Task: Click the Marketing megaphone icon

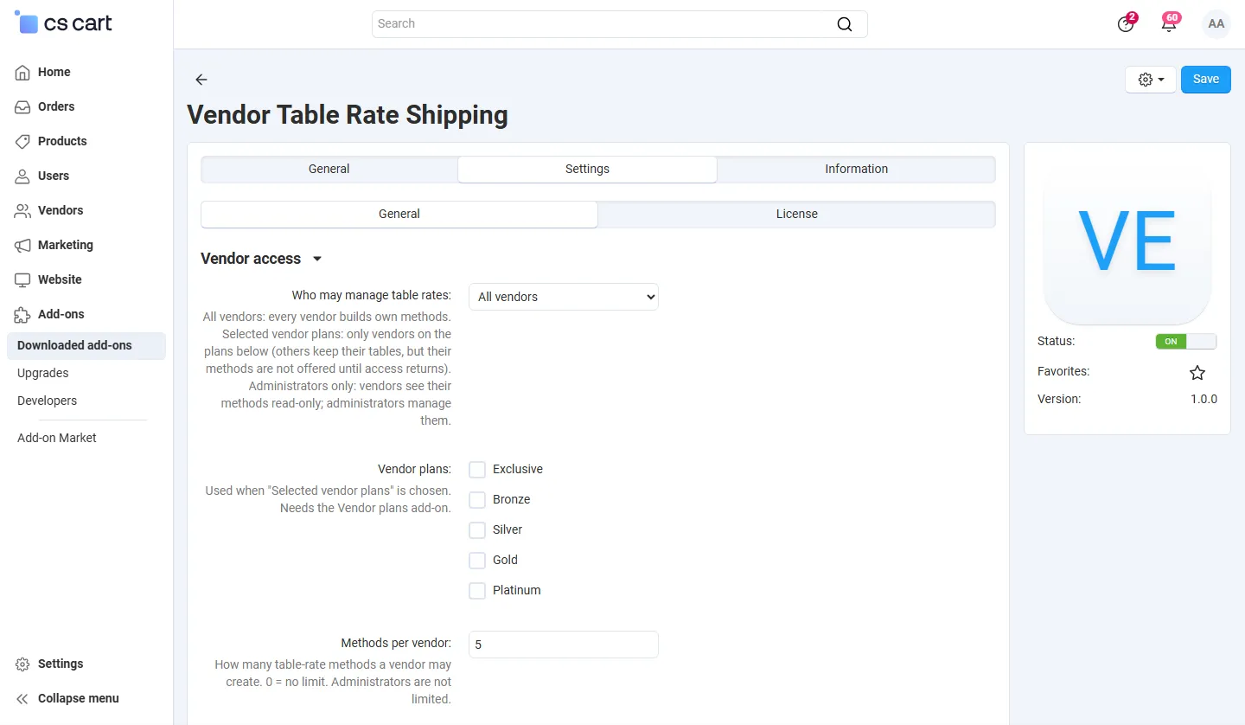Action: tap(23, 246)
